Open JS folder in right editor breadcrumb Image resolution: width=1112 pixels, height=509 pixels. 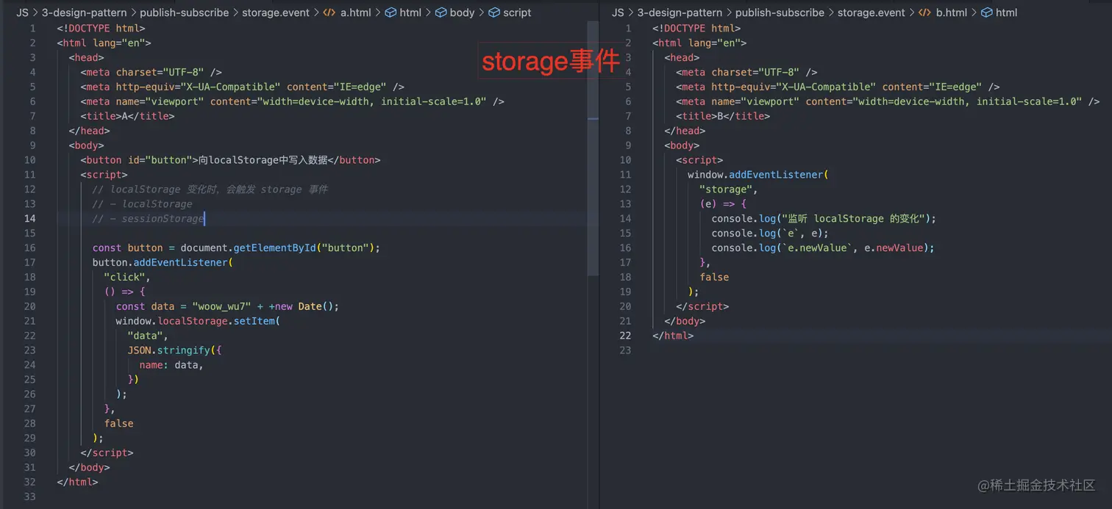click(x=618, y=12)
